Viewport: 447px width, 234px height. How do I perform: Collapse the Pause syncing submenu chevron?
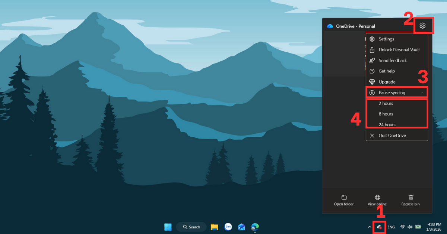click(422, 92)
